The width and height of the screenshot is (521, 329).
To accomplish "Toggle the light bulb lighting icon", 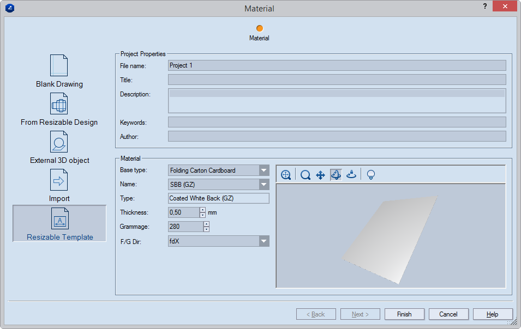I will 371,175.
